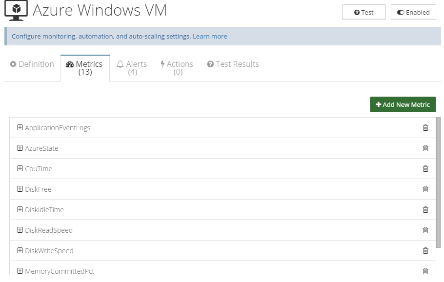Click the DiskIdleTime label text
444x282 pixels.
tap(44, 209)
